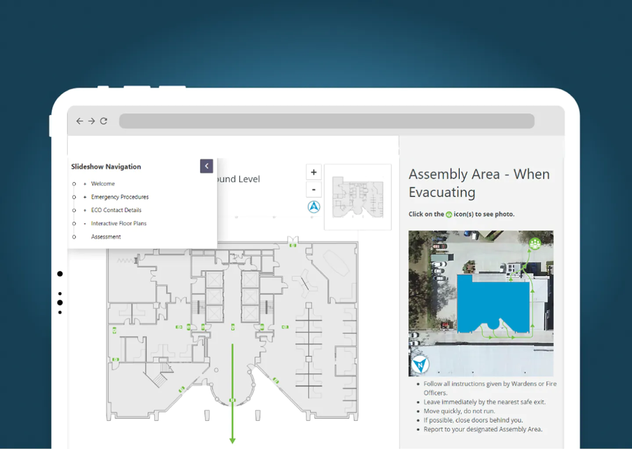
Task: Select the ECO Contact Details step circle
Action: [x=73, y=210]
